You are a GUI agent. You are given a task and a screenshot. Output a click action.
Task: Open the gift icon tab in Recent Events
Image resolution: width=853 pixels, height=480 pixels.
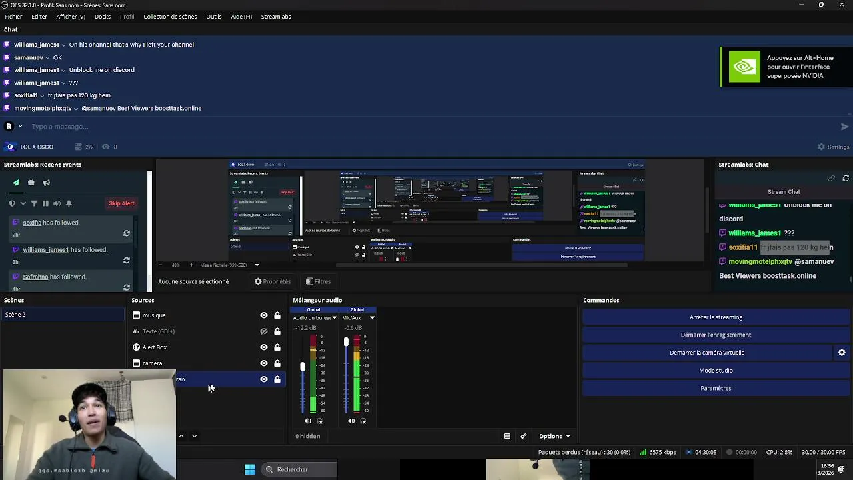click(x=31, y=183)
